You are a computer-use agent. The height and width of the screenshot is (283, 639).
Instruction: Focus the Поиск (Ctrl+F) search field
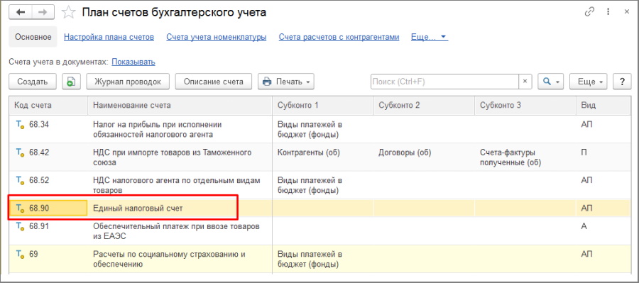point(444,82)
